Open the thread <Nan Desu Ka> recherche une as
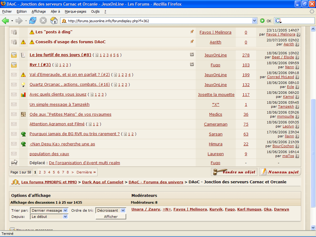 click(62, 144)
